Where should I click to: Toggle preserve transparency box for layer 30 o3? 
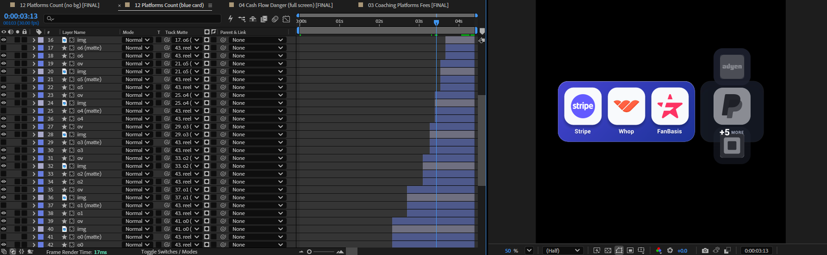coord(159,151)
